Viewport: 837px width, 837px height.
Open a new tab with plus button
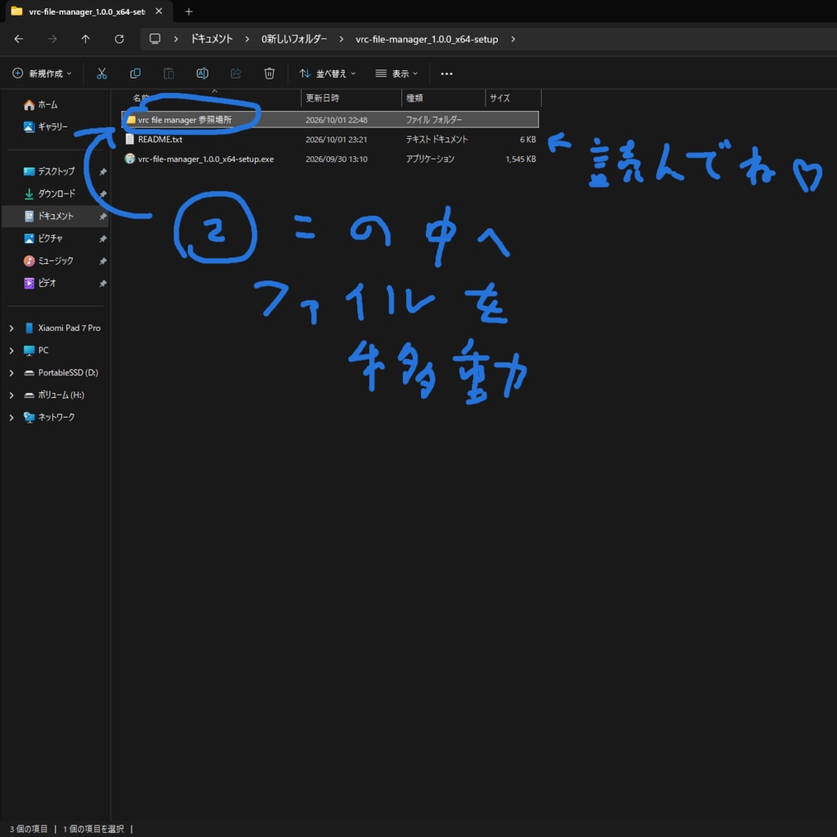(x=189, y=11)
